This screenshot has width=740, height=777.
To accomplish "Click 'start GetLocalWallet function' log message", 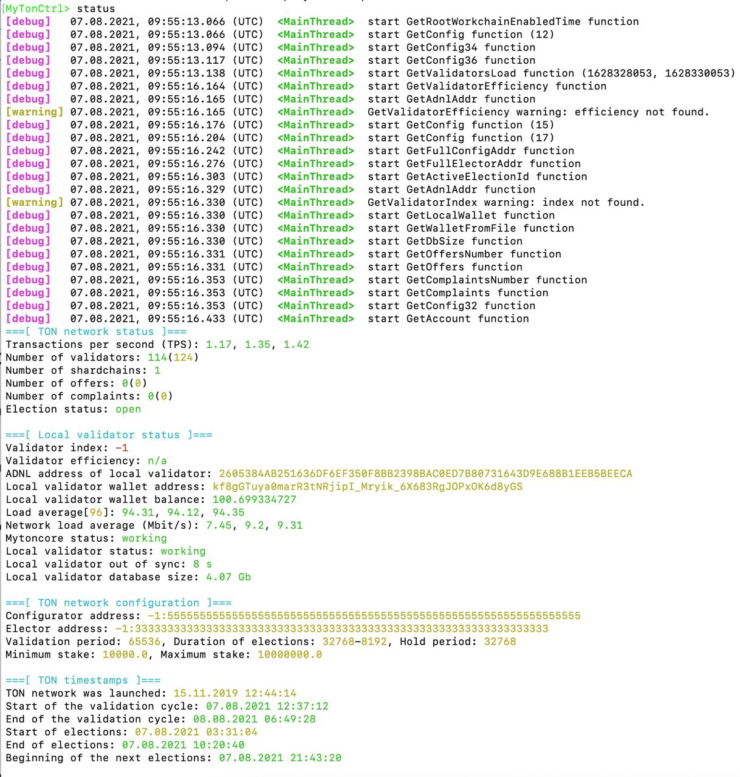I will tap(461, 215).
